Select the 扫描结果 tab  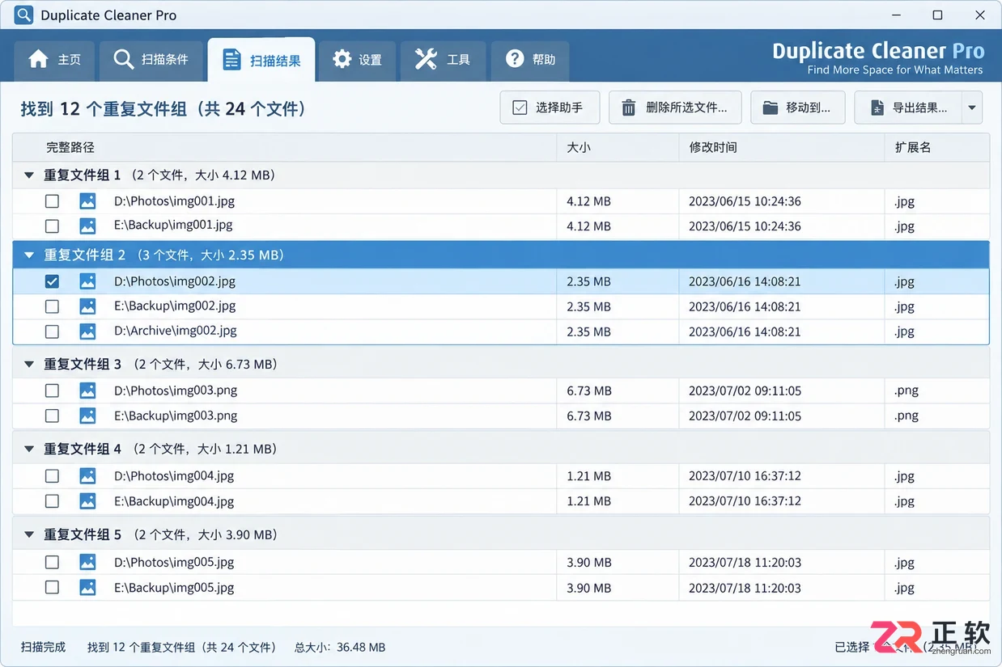point(261,60)
